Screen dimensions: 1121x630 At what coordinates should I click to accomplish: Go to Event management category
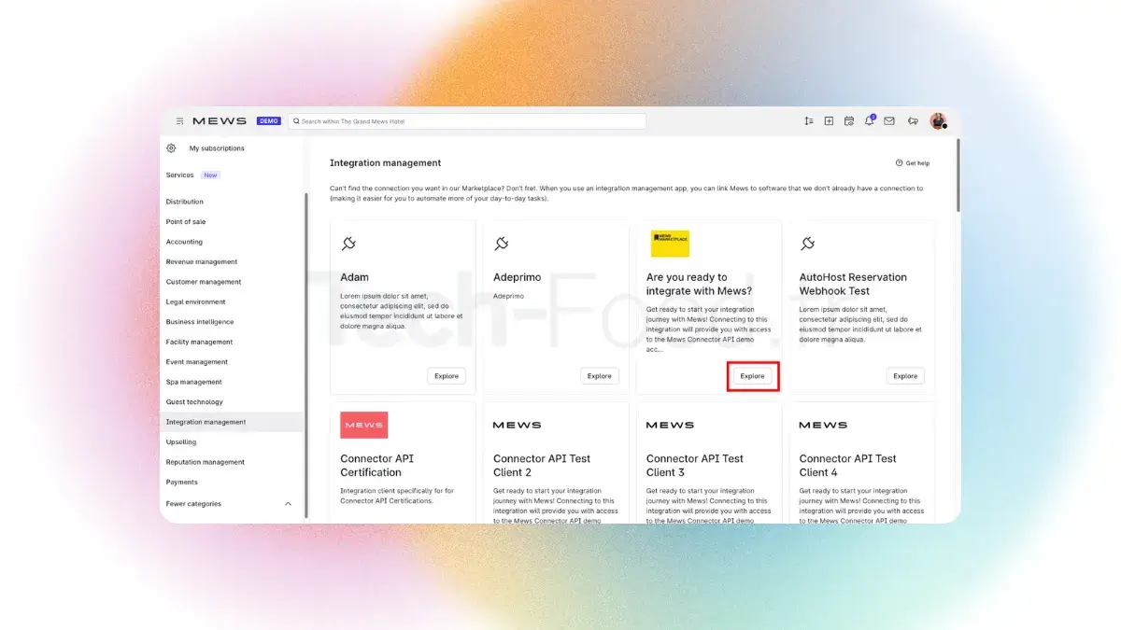[x=197, y=362]
